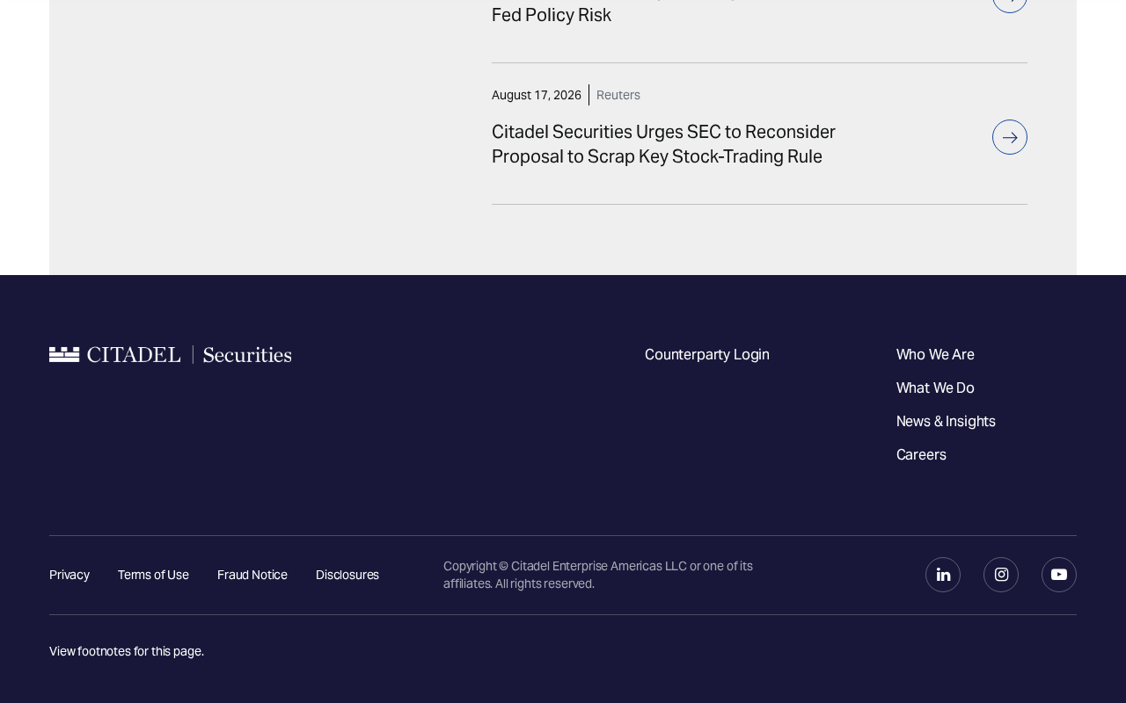Open the Careers footer link

coord(921,454)
